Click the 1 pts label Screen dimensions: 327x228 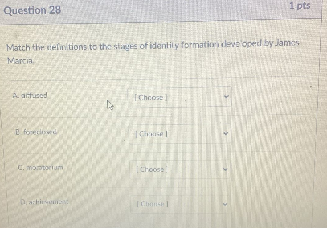pos(300,6)
